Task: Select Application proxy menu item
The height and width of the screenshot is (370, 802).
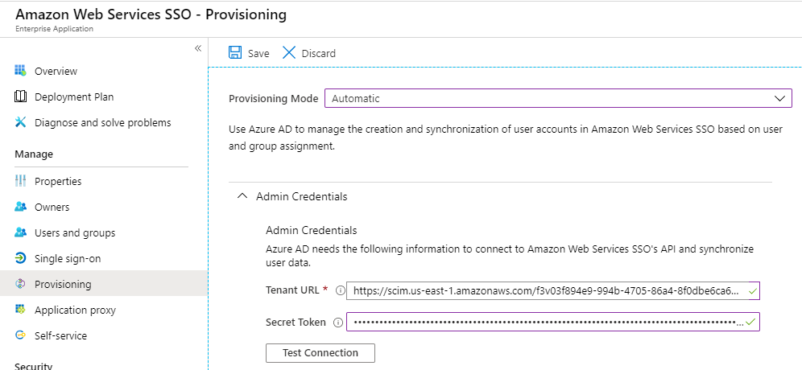Action: click(75, 310)
